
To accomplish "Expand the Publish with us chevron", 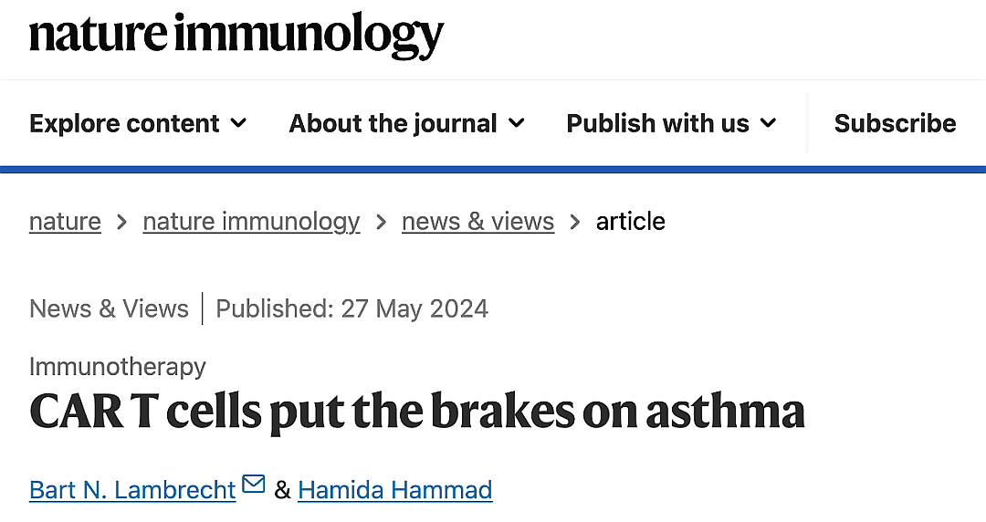I will point(769,122).
